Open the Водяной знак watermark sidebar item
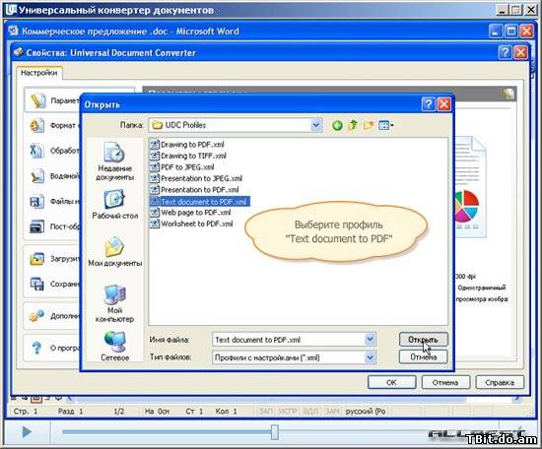Image resolution: width=542 pixels, height=449 pixels. pos(53,176)
